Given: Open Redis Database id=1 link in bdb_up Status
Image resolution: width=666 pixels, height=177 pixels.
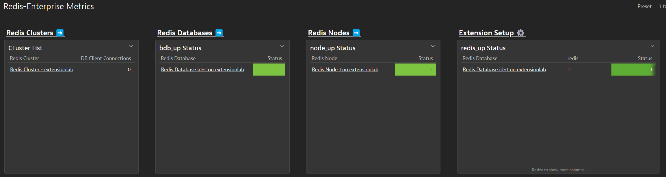Looking at the screenshot, I should (x=202, y=70).
